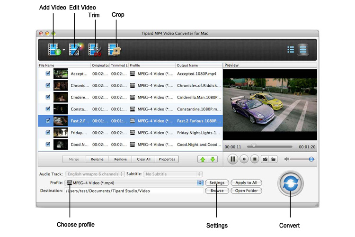The height and width of the screenshot is (237, 355).
Task: Select the Crop tool icon
Action: pos(114,49)
